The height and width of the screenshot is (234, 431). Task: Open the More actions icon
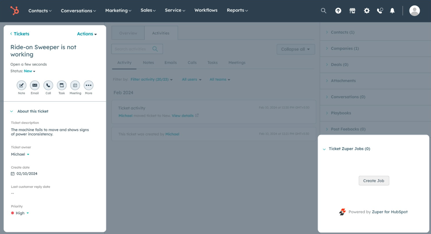point(88,85)
